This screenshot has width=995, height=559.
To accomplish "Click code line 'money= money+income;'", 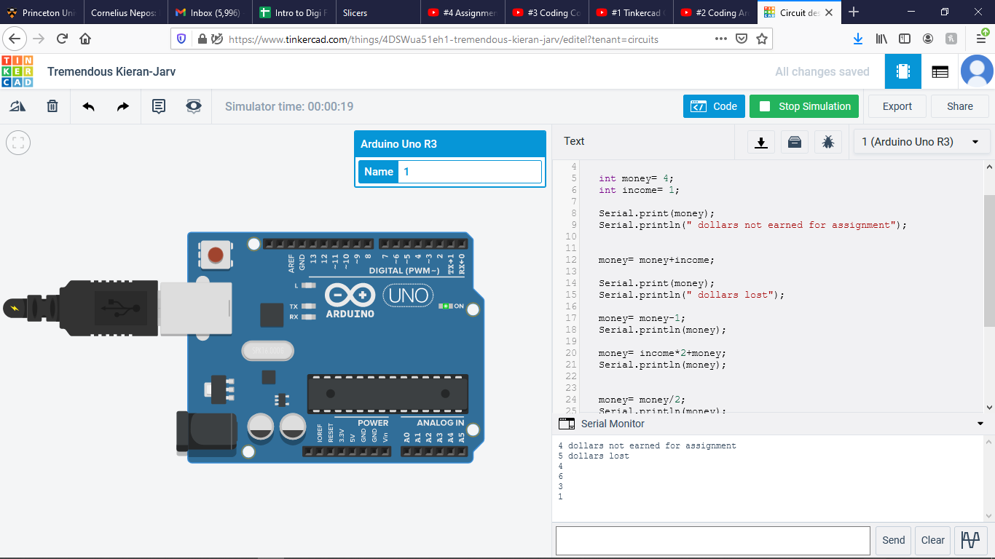I will click(x=656, y=260).
